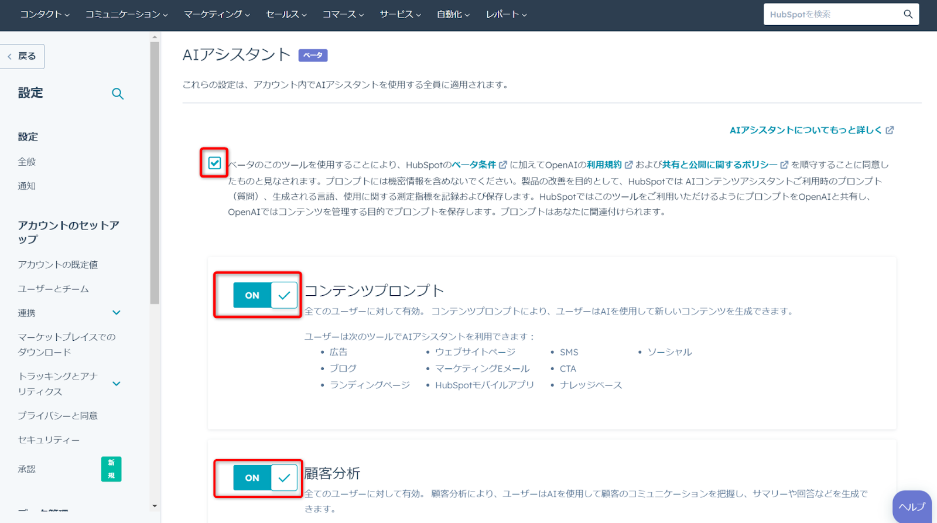This screenshot has height=523, width=937.
Task: Select 全般 in settings sidebar
Action: coord(27,162)
